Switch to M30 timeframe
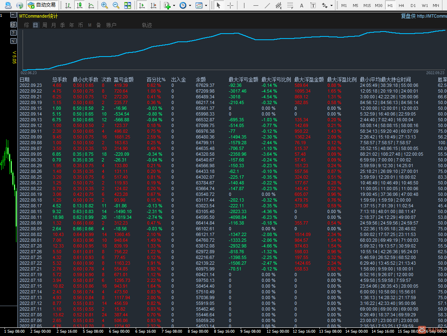 tap(379, 5)
